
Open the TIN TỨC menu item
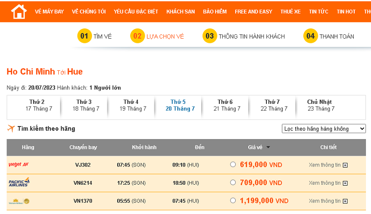[318, 12]
